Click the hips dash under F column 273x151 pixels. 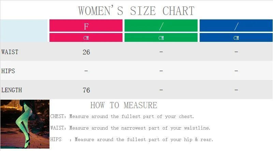(x=86, y=71)
